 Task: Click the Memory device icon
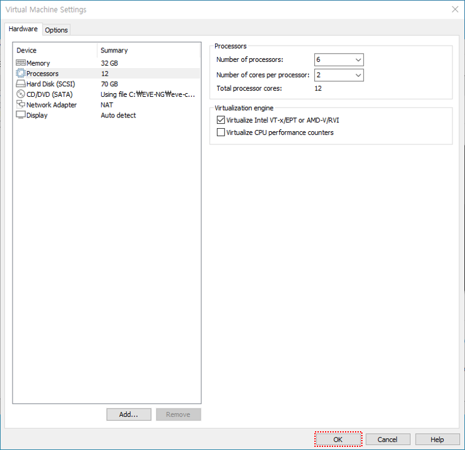click(21, 62)
